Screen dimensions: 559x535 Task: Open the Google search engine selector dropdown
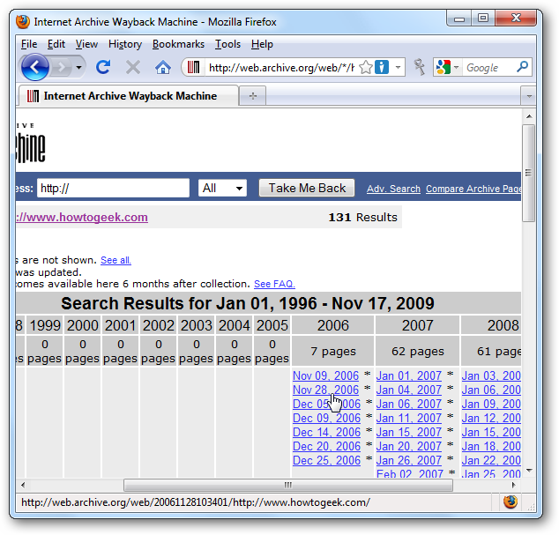[x=456, y=67]
